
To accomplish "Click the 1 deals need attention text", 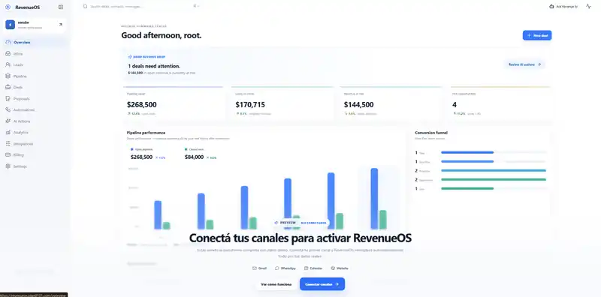I will click(x=154, y=66).
